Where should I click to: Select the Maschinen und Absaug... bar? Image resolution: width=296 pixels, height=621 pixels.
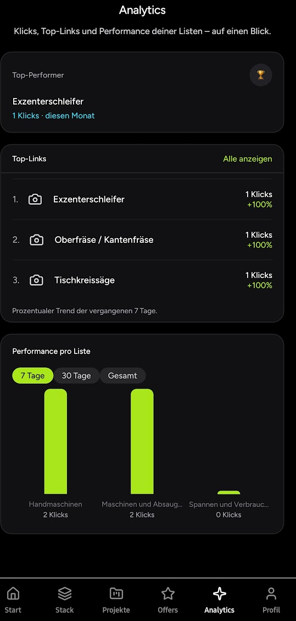(142, 441)
